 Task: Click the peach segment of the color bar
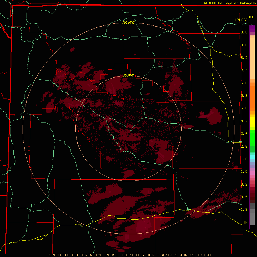(252, 59)
